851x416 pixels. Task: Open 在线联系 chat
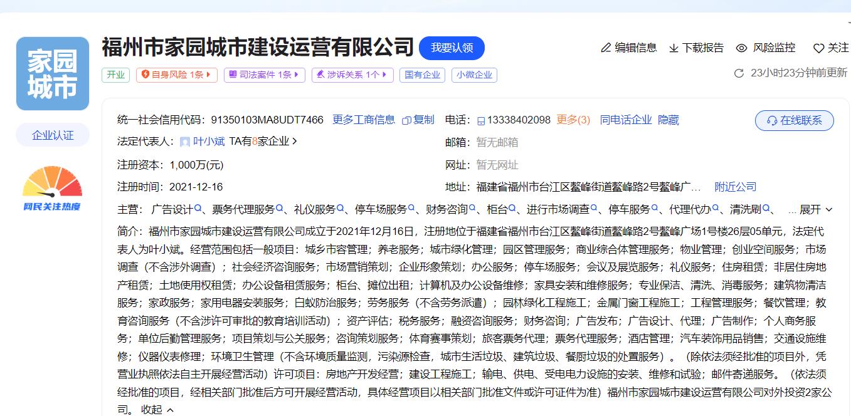click(795, 120)
